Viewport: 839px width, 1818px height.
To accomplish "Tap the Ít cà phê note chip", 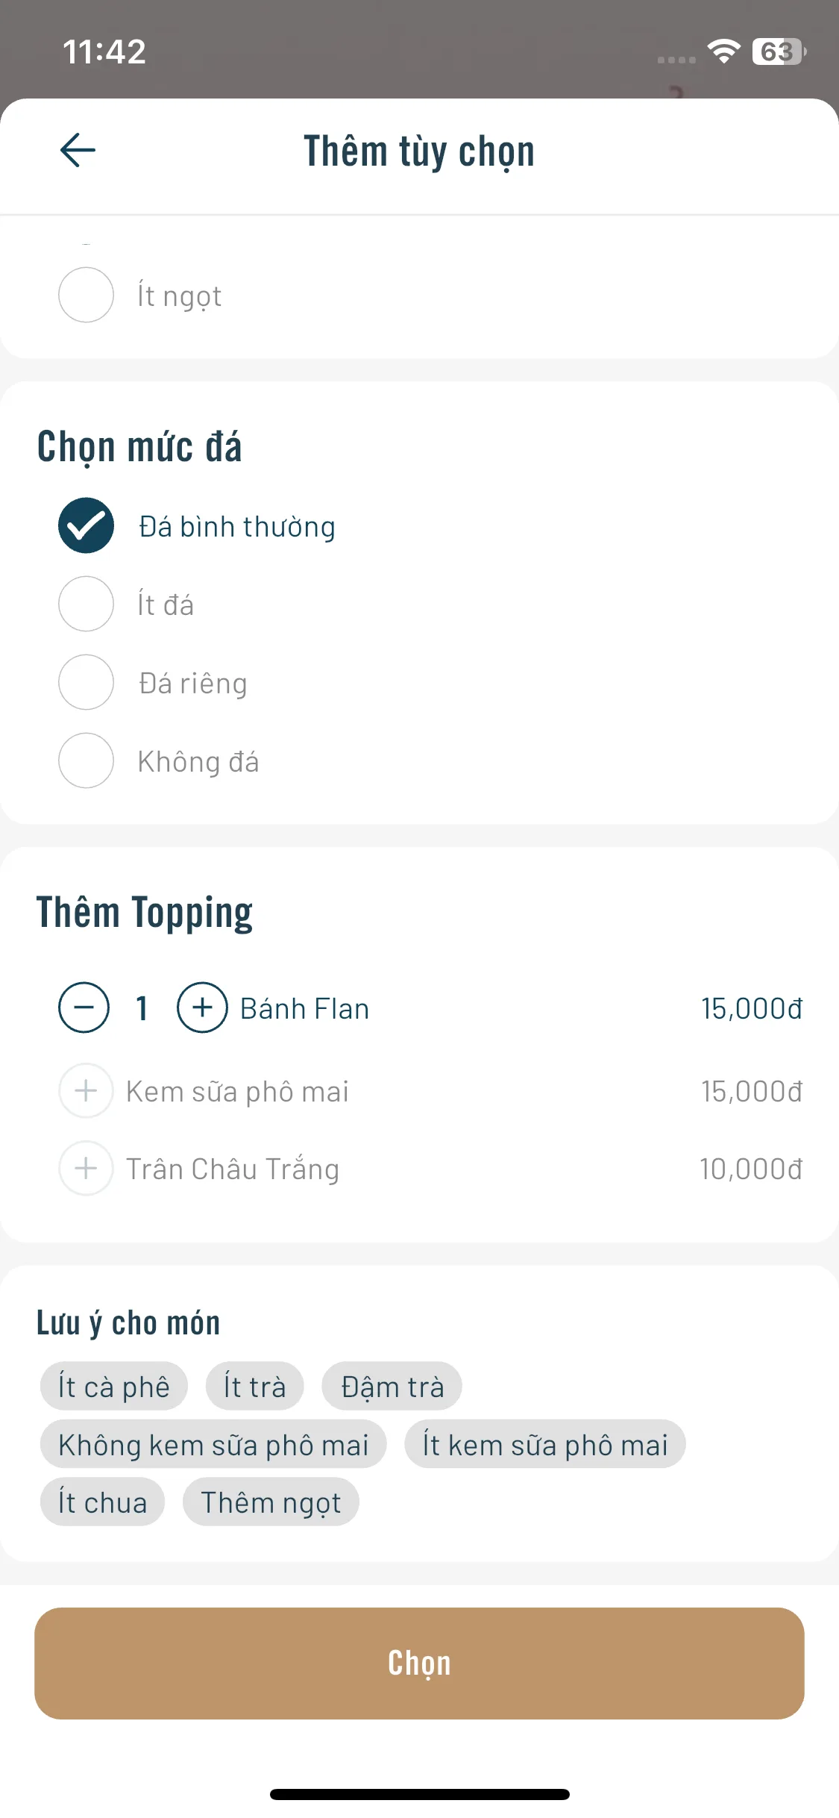I will (x=114, y=1387).
